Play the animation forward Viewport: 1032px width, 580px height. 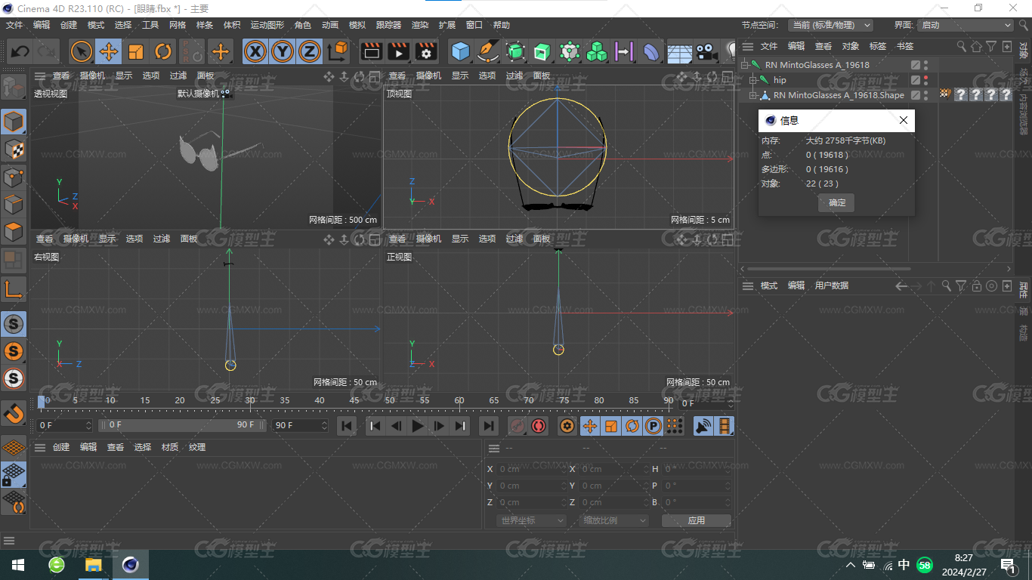pos(418,426)
